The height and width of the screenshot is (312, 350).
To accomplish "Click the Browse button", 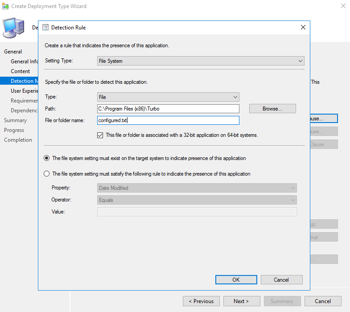I will click(272, 109).
